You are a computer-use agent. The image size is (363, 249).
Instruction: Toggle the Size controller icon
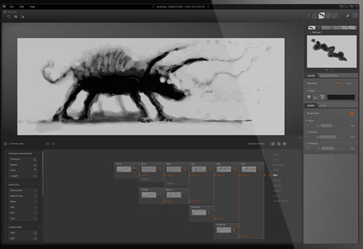pyautogui.click(x=308, y=126)
